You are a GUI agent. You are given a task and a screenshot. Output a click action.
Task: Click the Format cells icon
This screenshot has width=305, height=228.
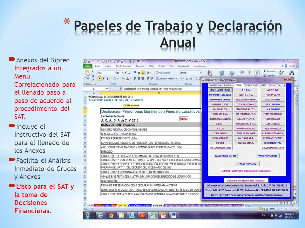pos(257,73)
